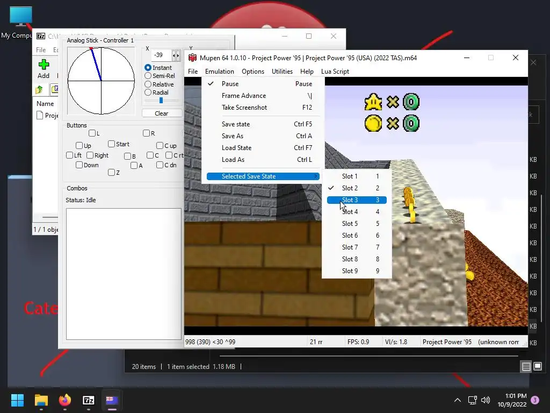This screenshot has width=550, height=413.
Task: Check the C dn checkbox
Action: coord(160,165)
